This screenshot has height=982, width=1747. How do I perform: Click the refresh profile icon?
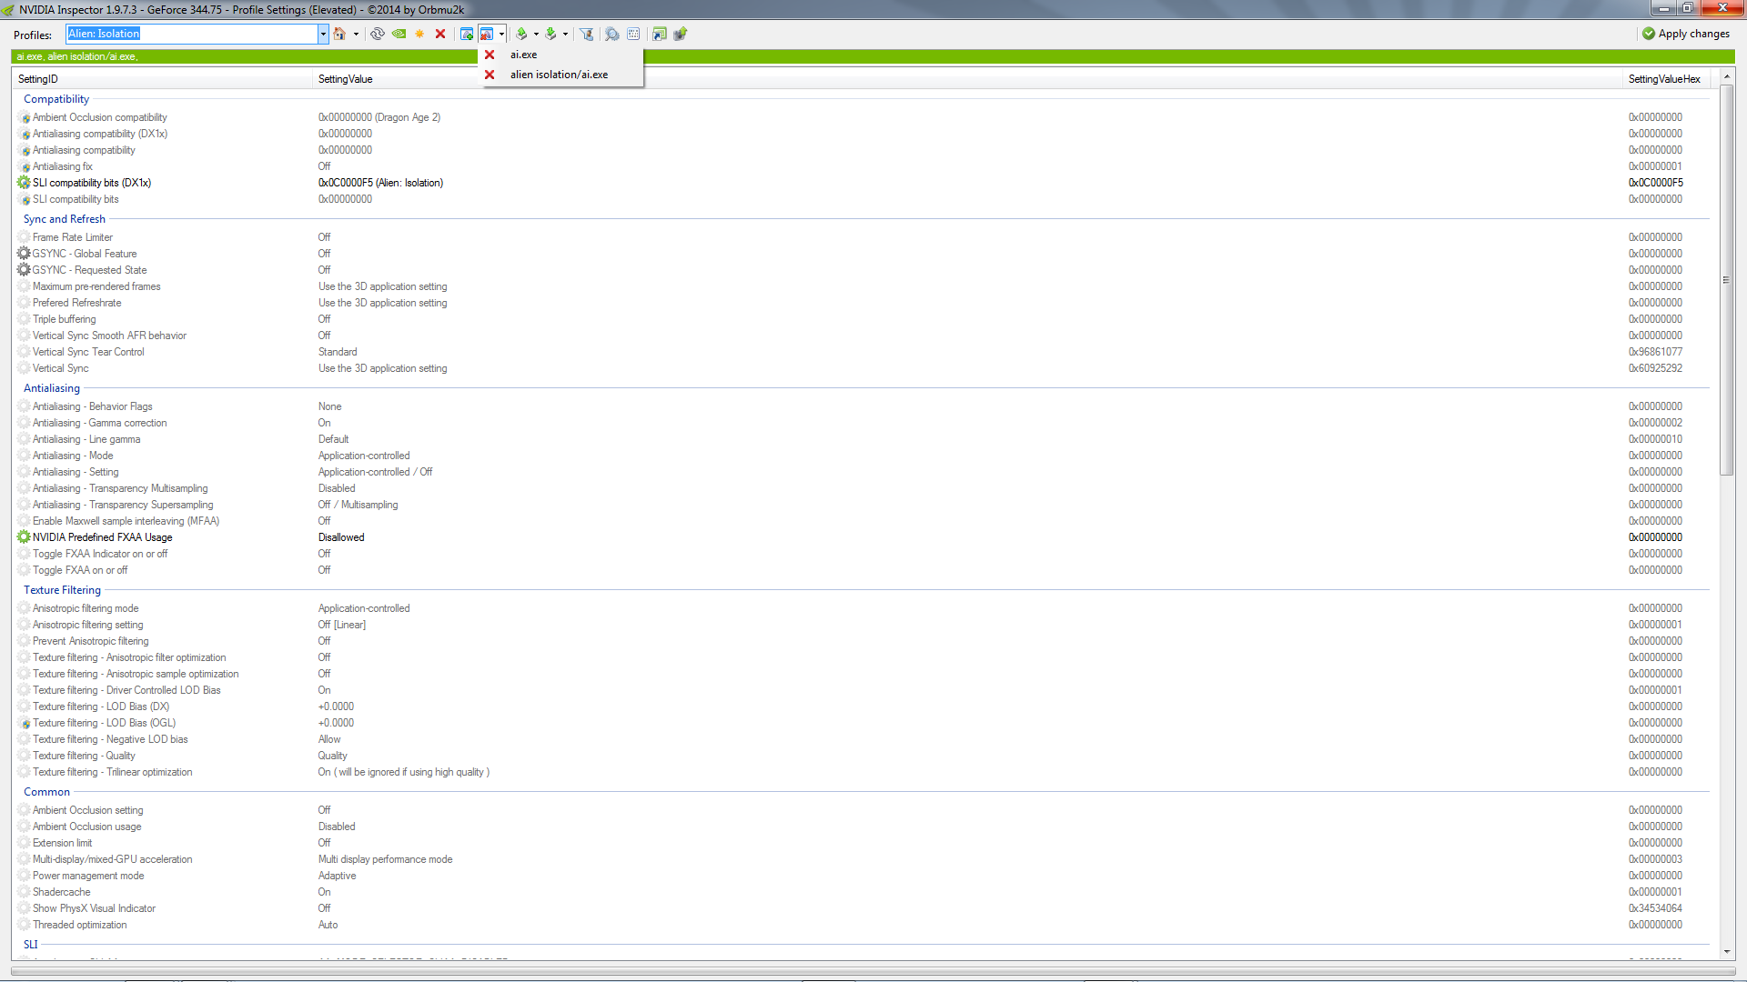377,34
